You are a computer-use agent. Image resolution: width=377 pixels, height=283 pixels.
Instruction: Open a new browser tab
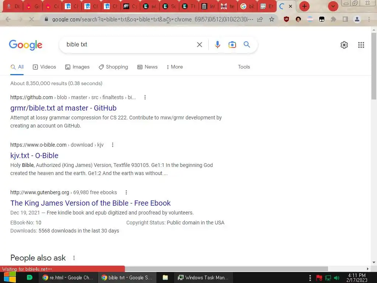pyautogui.click(x=304, y=6)
